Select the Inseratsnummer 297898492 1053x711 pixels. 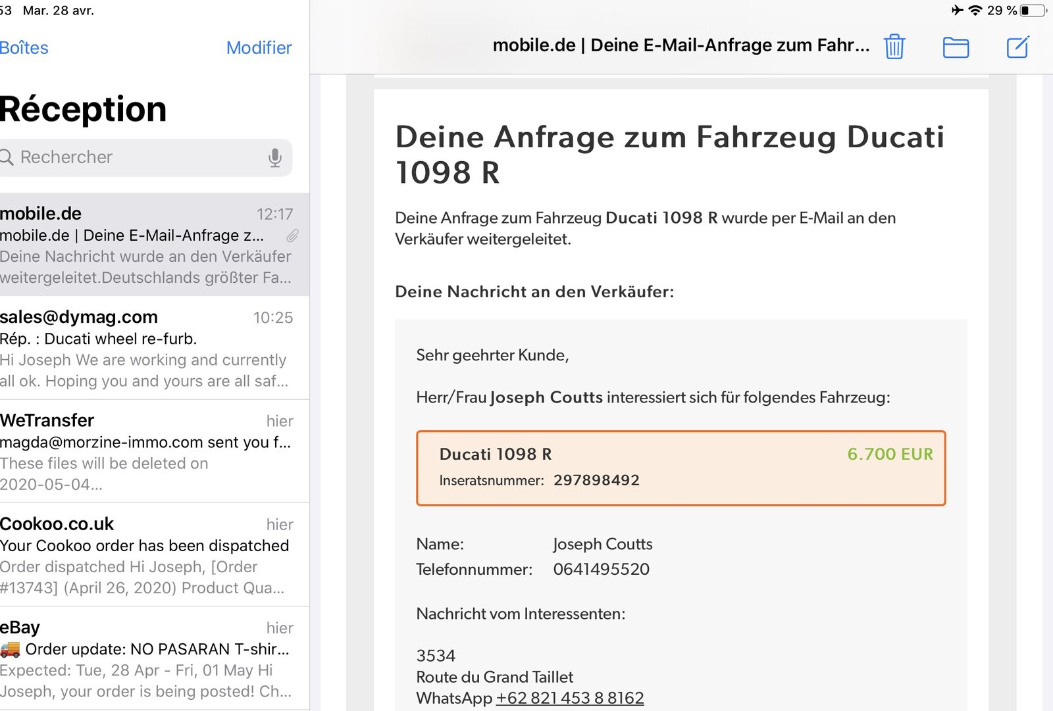pyautogui.click(x=596, y=480)
